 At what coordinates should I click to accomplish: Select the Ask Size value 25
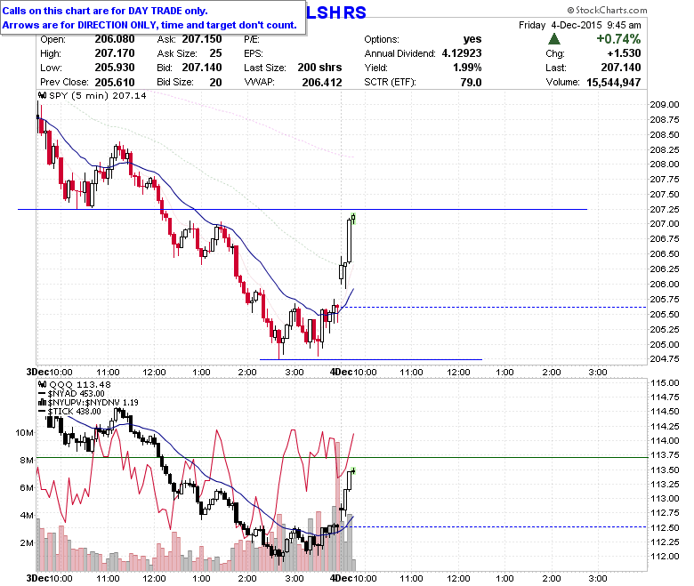click(x=215, y=53)
